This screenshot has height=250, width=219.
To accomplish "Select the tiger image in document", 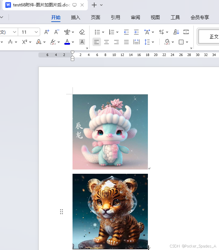I will (x=110, y=211).
